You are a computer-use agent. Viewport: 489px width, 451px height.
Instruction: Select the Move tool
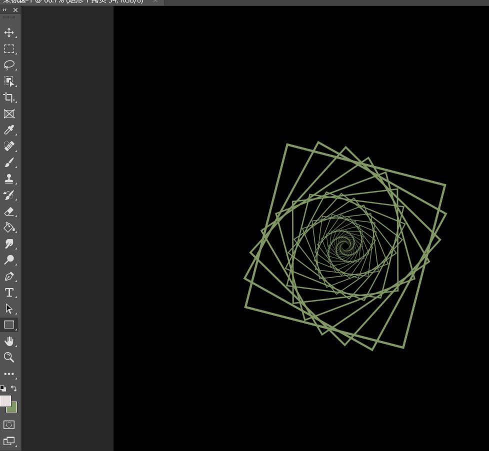[9, 32]
